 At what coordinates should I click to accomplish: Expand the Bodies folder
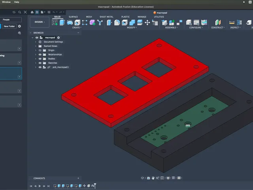pyautogui.click(x=36, y=59)
